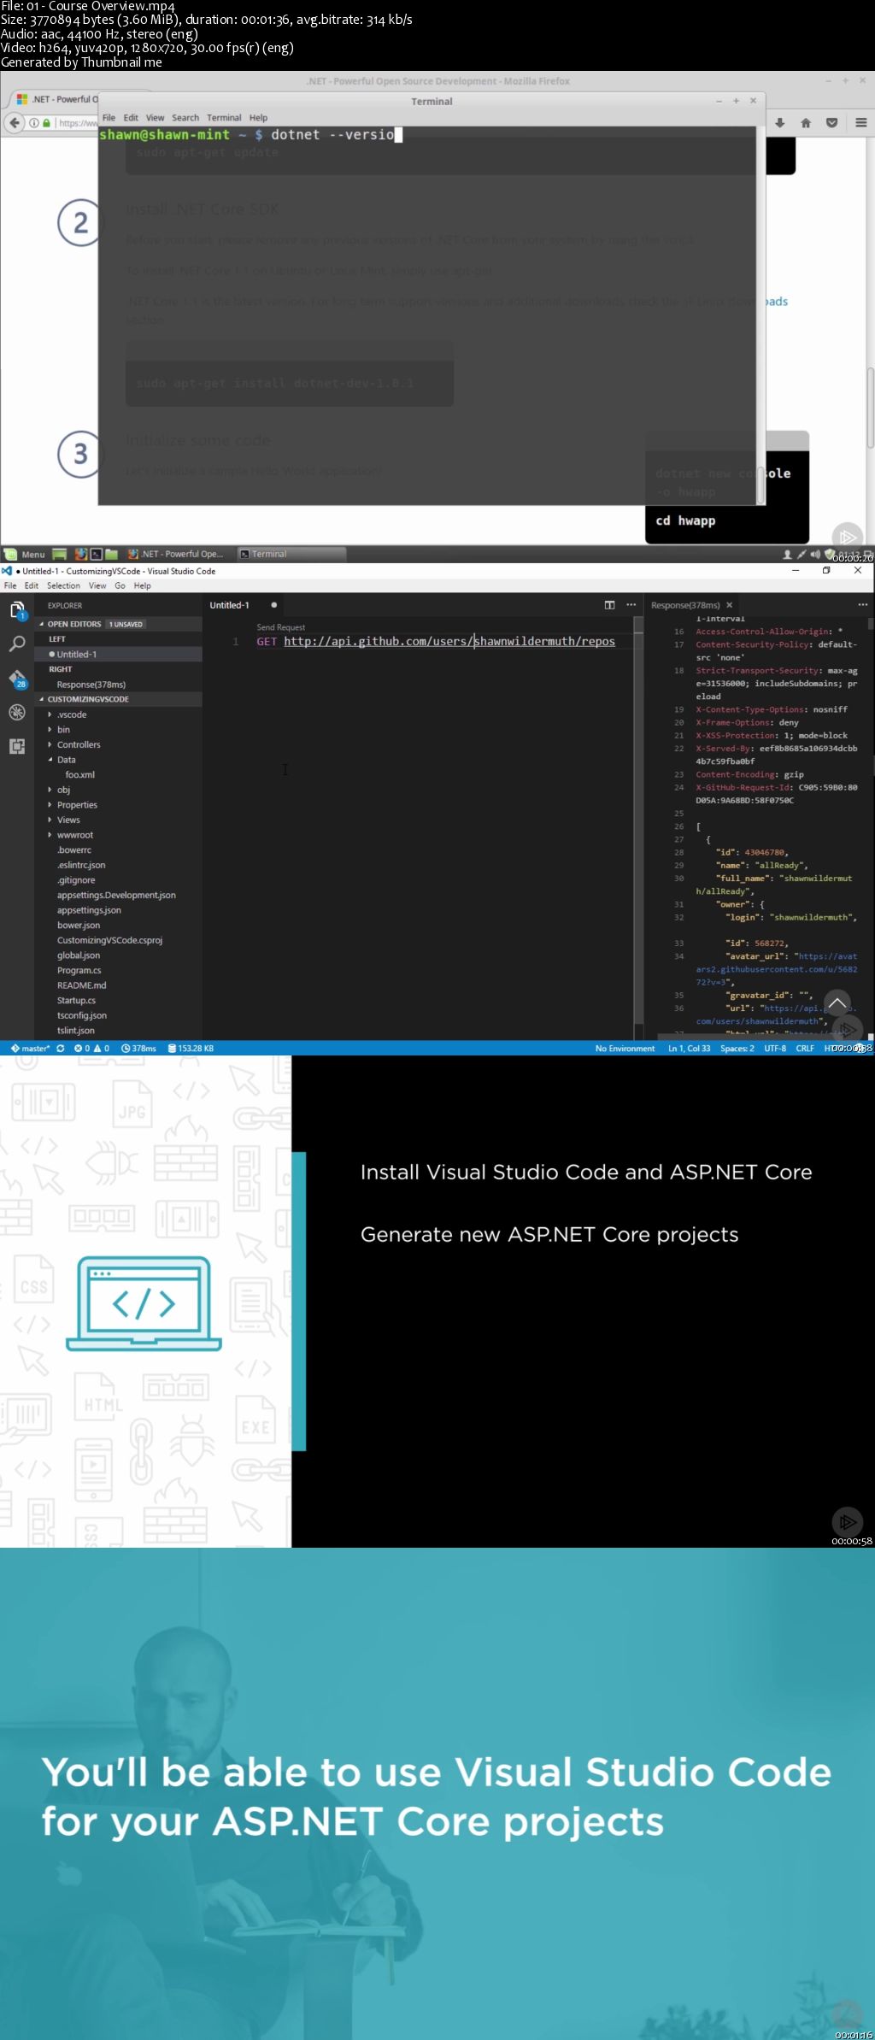Click Send Request above the GET line
The width and height of the screenshot is (875, 2040).
pos(280,627)
